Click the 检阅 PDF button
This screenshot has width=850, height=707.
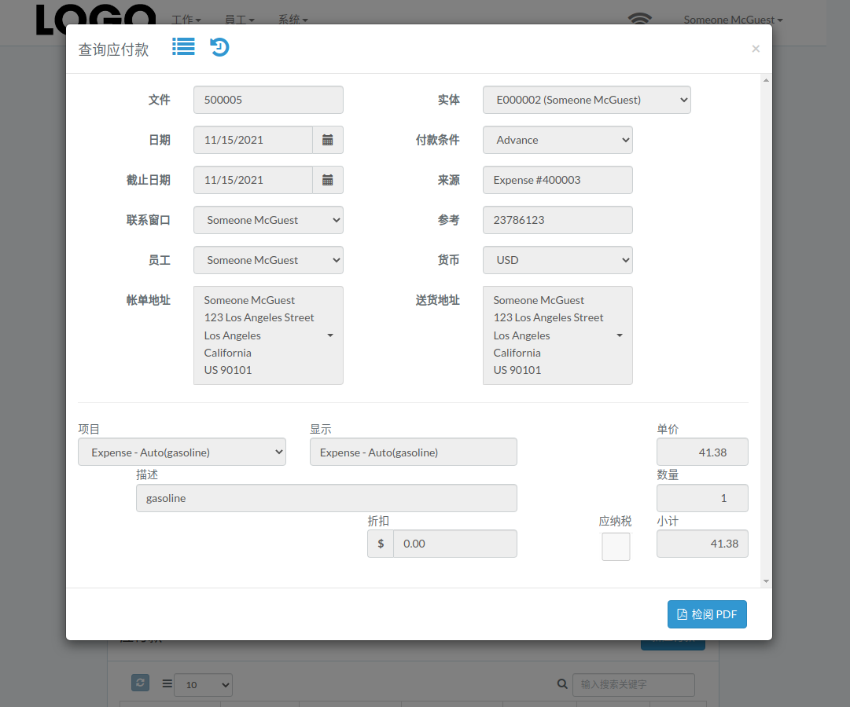click(x=707, y=614)
